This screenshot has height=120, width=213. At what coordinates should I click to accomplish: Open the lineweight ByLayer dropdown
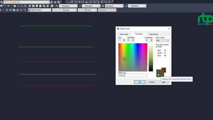coord(87,10)
